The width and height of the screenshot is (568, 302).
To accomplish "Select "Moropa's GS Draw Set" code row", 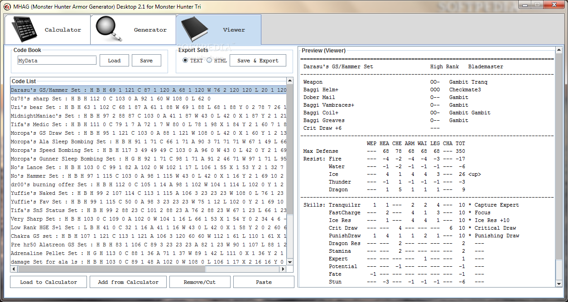I will tap(149, 133).
